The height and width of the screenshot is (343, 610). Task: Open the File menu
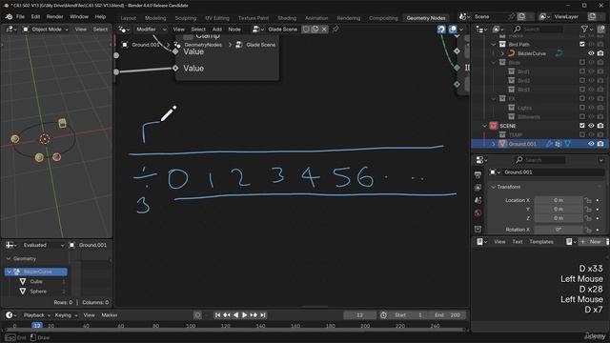pyautogui.click(x=20, y=17)
